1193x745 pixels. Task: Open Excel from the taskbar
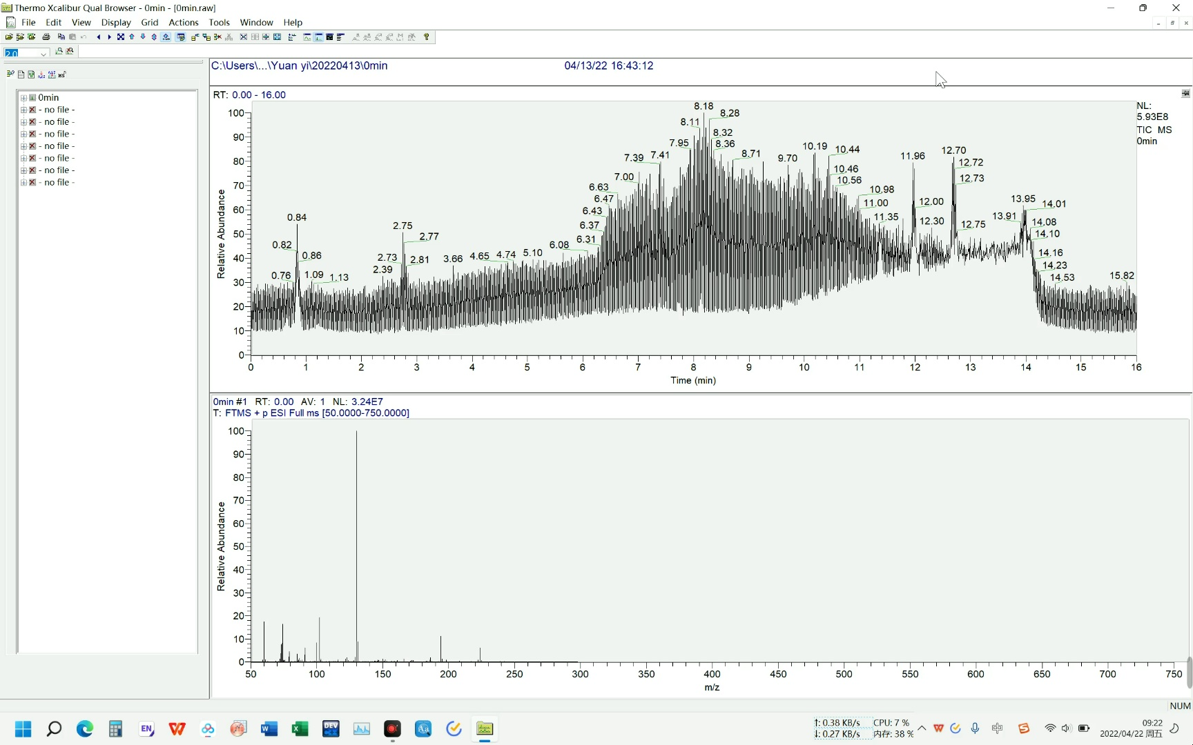[300, 729]
